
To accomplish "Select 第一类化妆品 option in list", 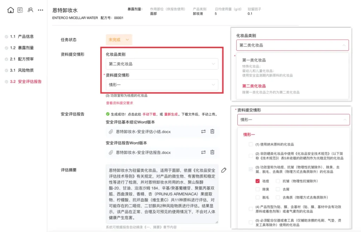I will tap(254, 60).
